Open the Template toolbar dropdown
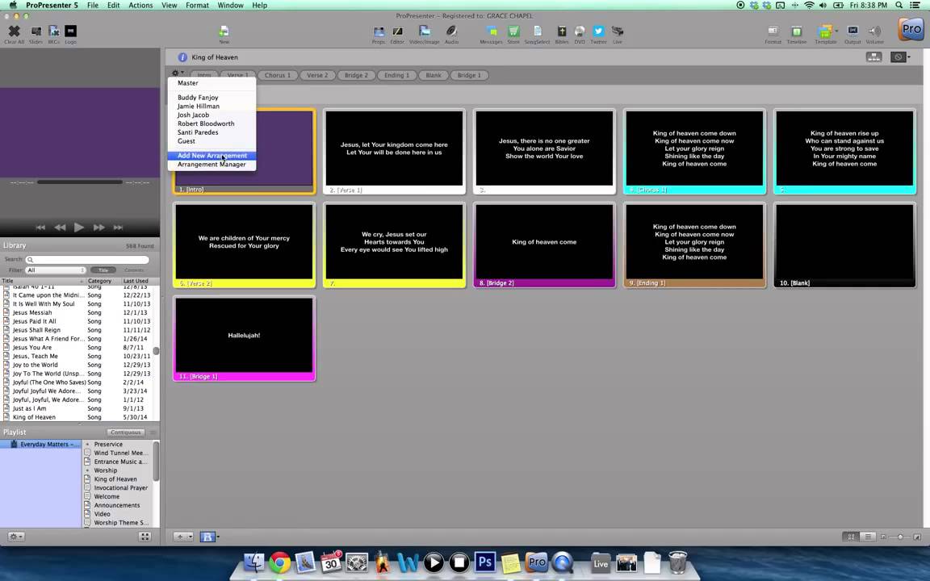Image resolution: width=930 pixels, height=581 pixels. tap(826, 34)
